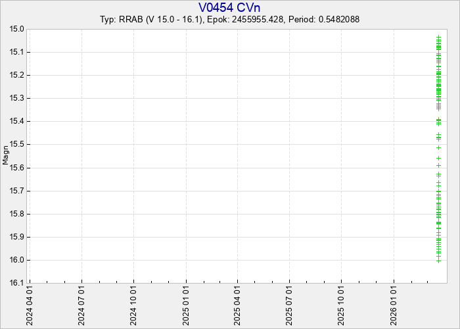Click the Magn y-axis label
The image size is (460, 329).
(6, 155)
